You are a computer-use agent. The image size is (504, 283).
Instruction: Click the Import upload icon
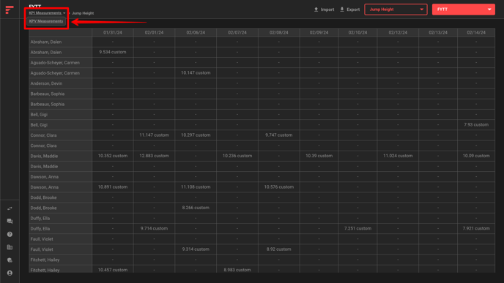(316, 10)
